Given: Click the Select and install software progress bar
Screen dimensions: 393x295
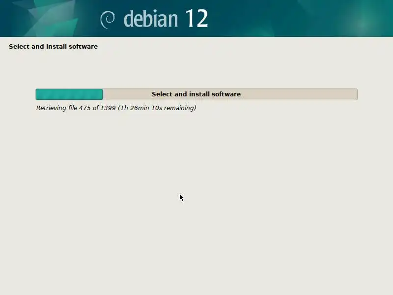Looking at the screenshot, I should 196,94.
